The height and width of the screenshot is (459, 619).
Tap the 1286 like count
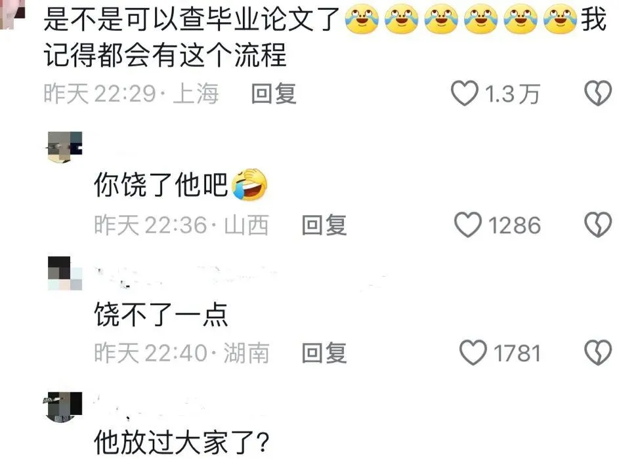[x=515, y=226]
